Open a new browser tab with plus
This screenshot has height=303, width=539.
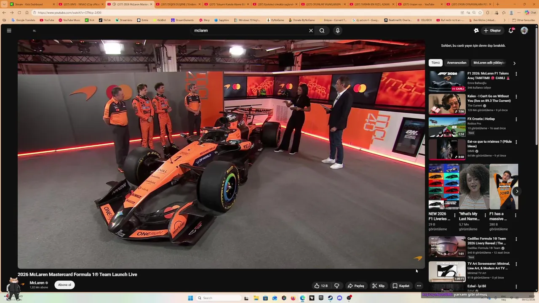(x=498, y=4)
